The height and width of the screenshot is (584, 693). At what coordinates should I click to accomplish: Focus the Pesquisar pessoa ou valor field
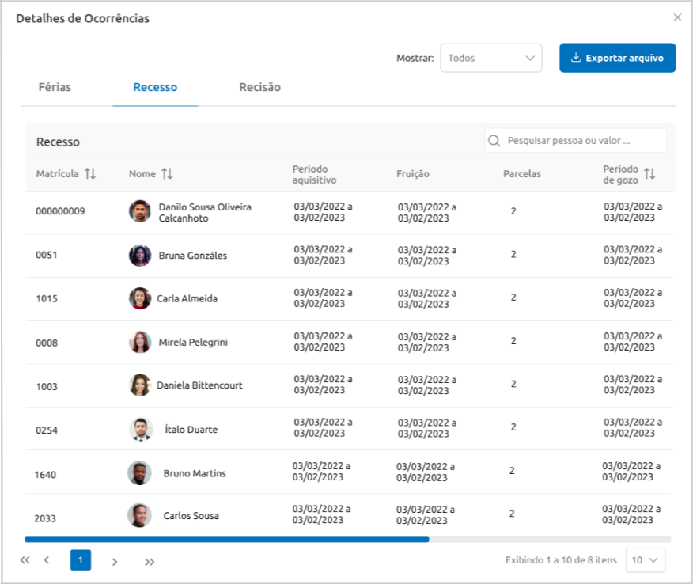(584, 141)
